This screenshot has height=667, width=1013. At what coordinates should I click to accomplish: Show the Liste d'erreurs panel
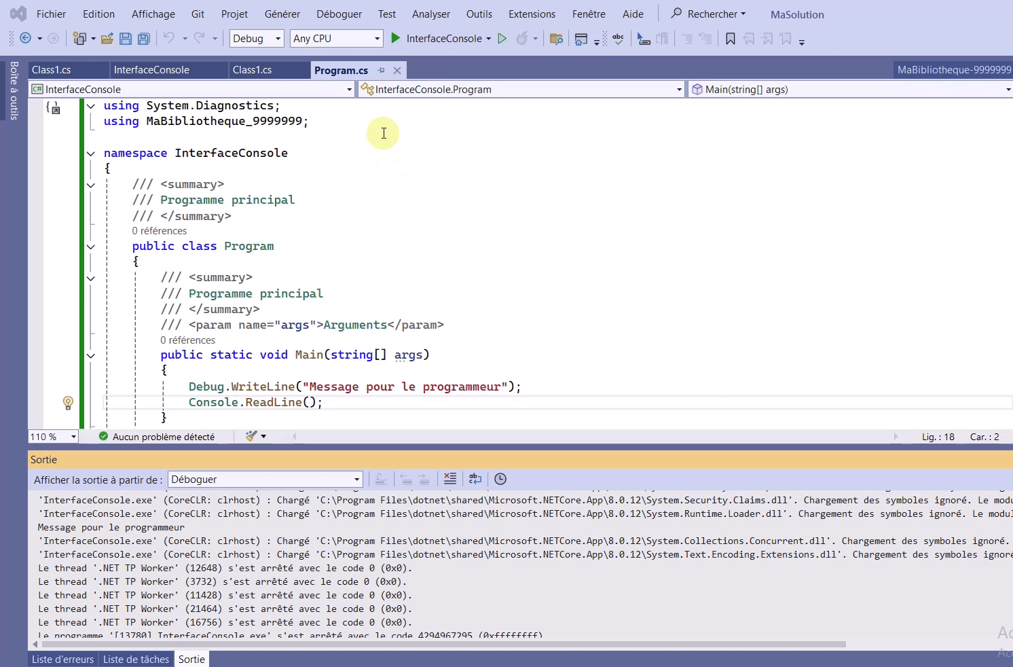point(62,659)
